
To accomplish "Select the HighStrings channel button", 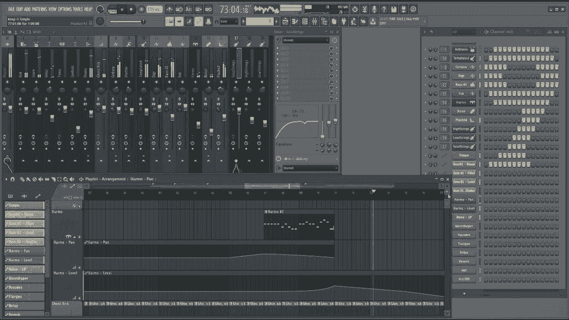I will coord(464,129).
